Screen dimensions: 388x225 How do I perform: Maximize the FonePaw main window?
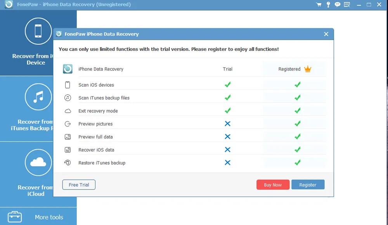coord(369,4)
